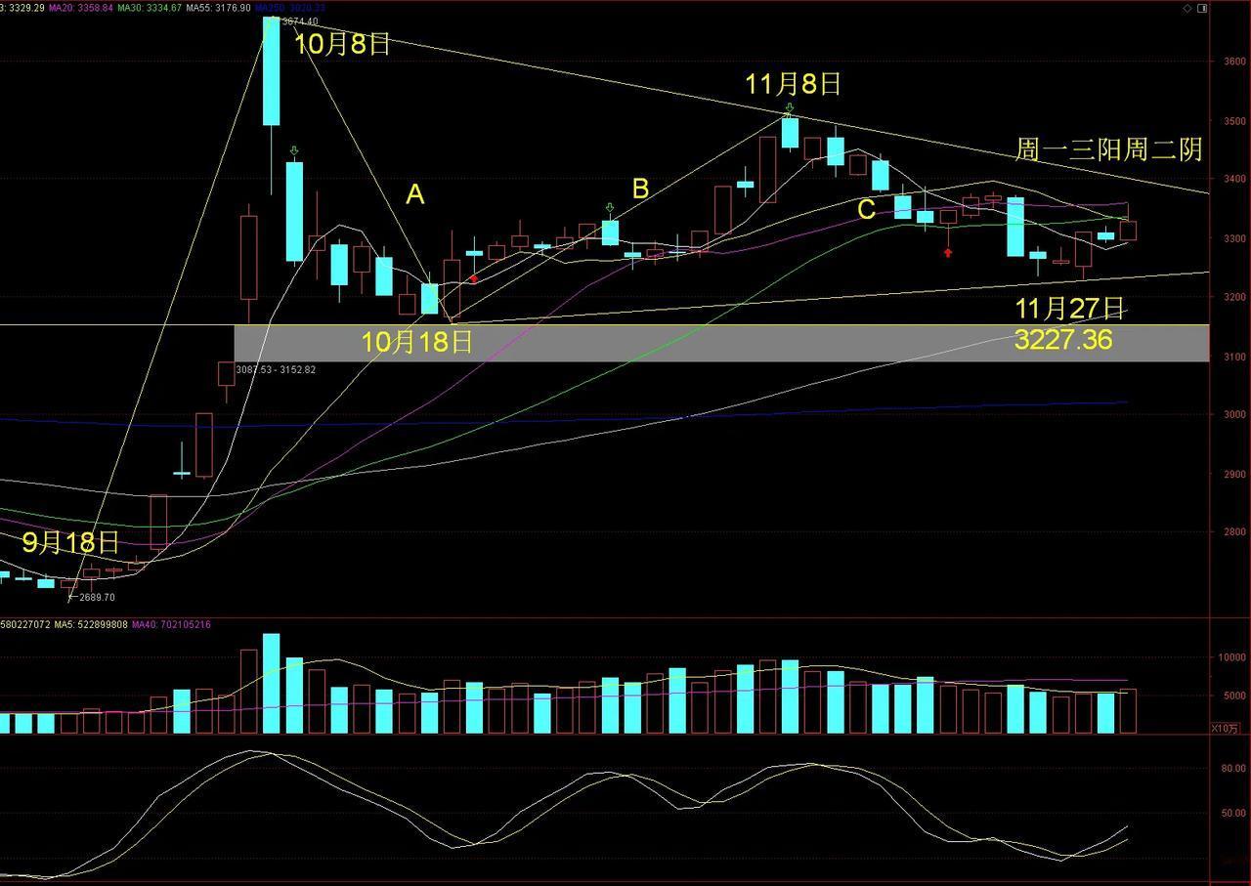Click the tallest cyan volume bar
The height and width of the screenshot is (886, 1251).
(x=271, y=684)
